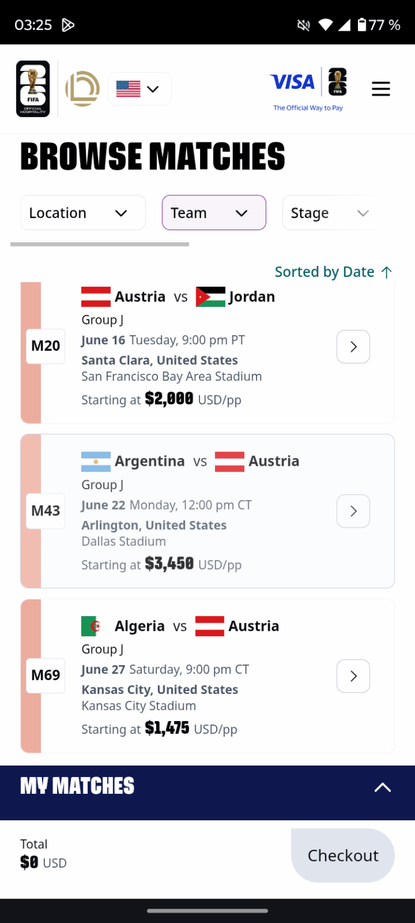Screen dimensions: 415x923
Task: Expand details for Algeria vs Austria match
Action: tap(353, 675)
